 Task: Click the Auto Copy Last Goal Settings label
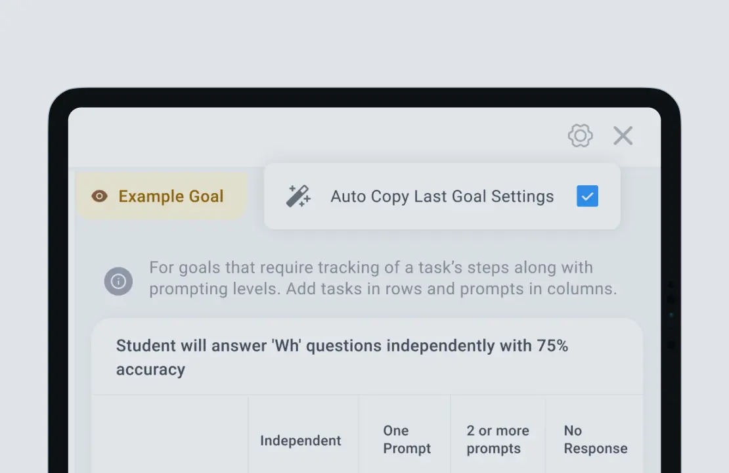point(442,196)
